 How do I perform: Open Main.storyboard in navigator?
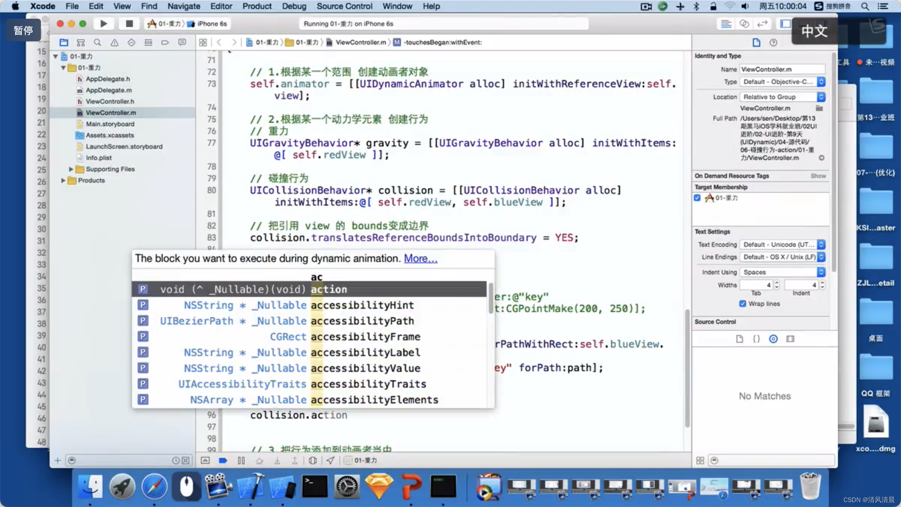coord(110,124)
